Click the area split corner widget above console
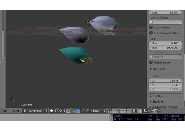Screen dimensions: 185x131 click(111, 115)
